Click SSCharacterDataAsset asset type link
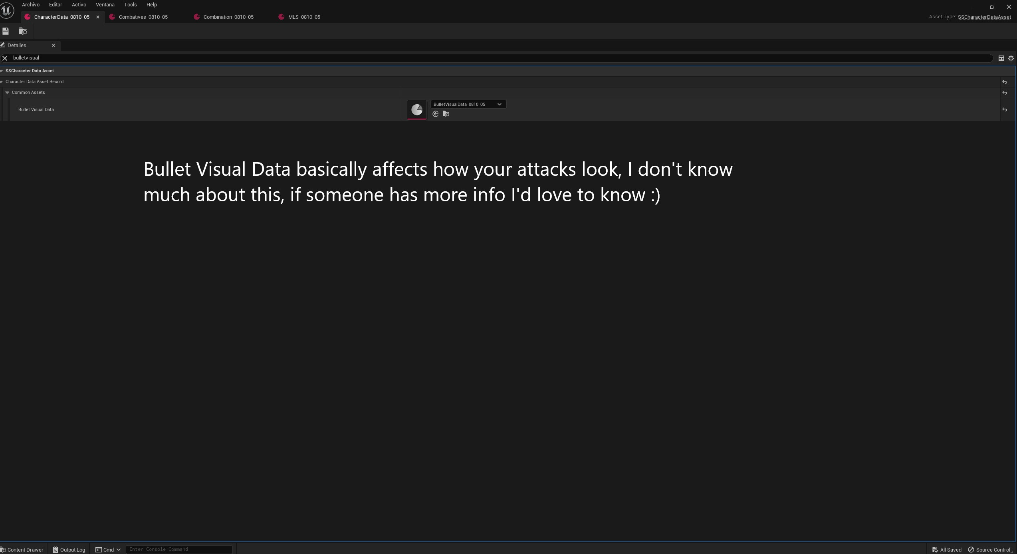The image size is (1017, 554). (x=984, y=17)
